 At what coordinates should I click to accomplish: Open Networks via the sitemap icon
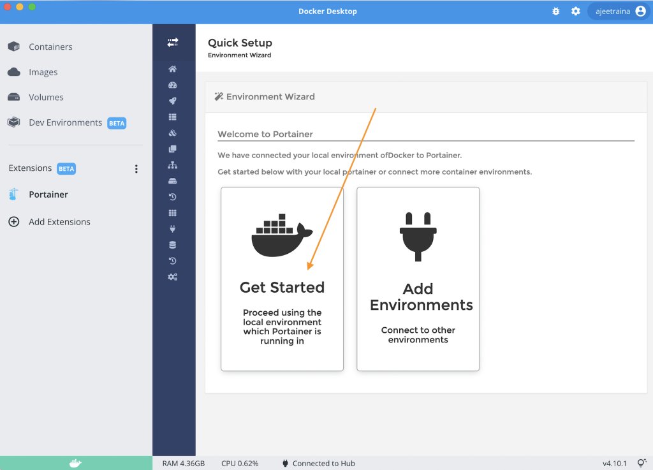tap(172, 165)
